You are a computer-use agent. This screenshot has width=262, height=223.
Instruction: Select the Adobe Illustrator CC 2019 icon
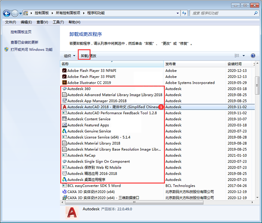[x=64, y=82]
